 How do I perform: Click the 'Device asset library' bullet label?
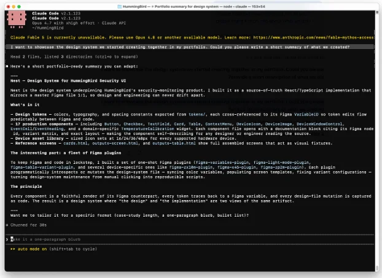(x=39, y=139)
